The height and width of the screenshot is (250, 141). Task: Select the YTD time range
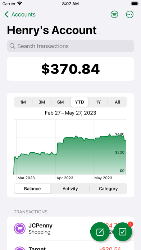(79, 102)
